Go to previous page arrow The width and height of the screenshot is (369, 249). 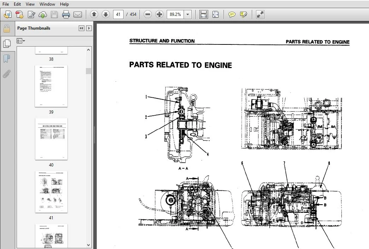94,14
